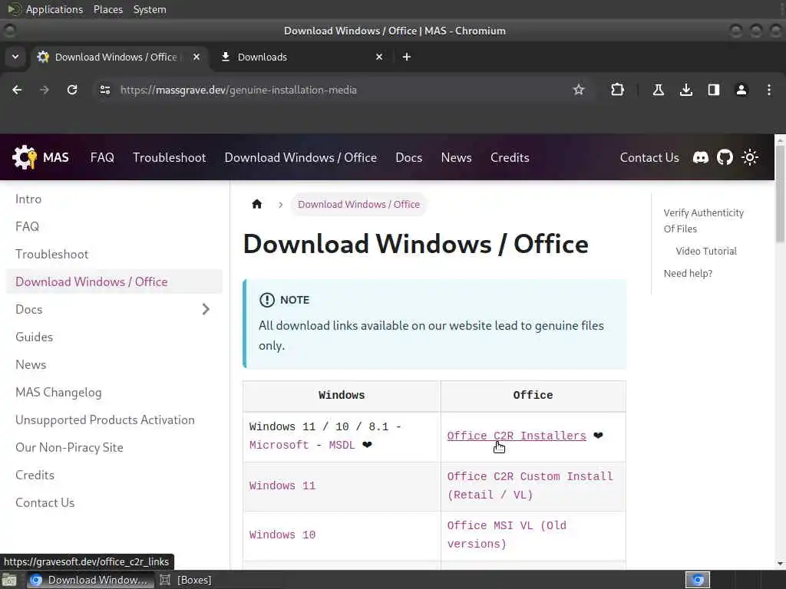Image resolution: width=786 pixels, height=589 pixels.
Task: Jump to Need help? section
Action: [x=688, y=273]
